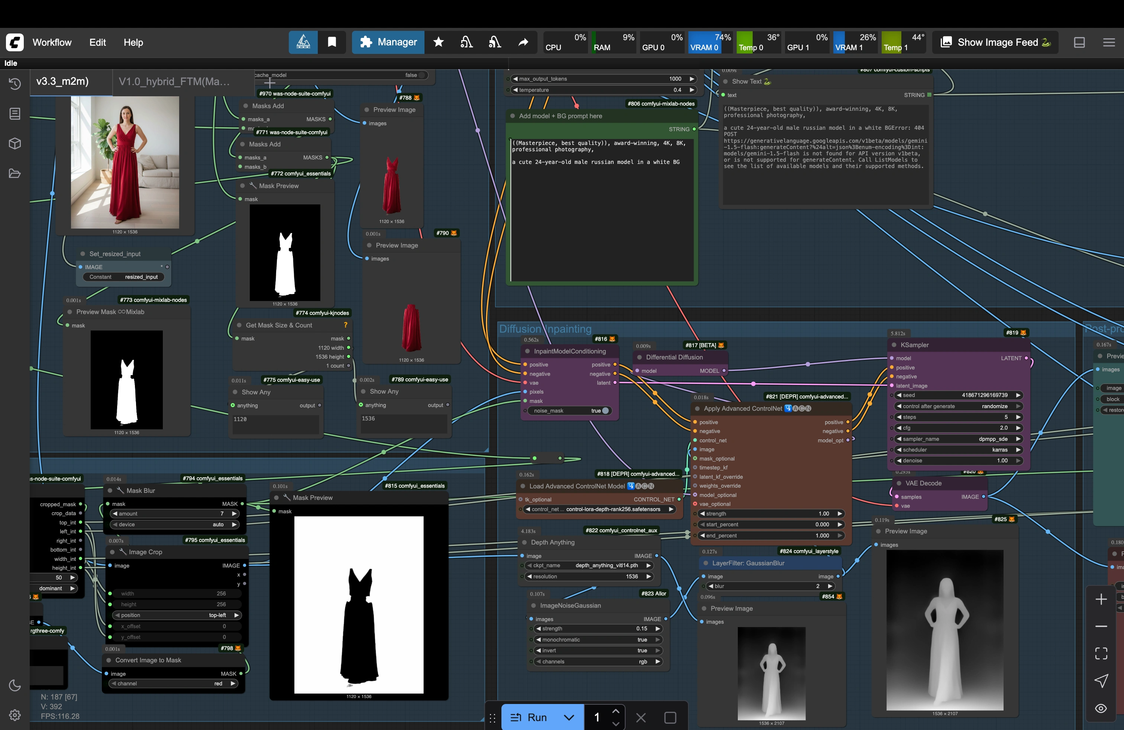Toggle dark theme moon icon
This screenshot has width=1124, height=730.
(14, 685)
